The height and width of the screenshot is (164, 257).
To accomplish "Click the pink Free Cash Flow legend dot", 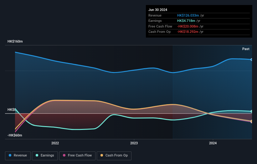I will click(x=64, y=155).
